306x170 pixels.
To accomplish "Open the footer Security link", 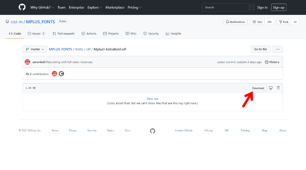I will click(x=92, y=130).
